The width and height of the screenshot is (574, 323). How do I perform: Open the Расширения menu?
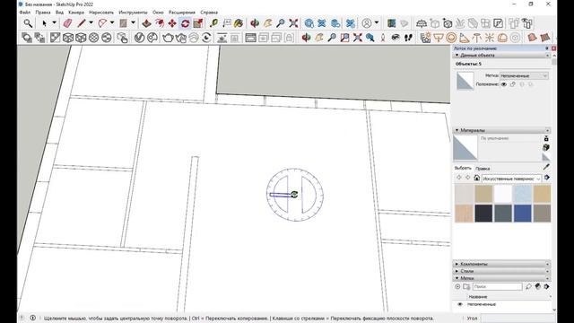pyautogui.click(x=182, y=13)
